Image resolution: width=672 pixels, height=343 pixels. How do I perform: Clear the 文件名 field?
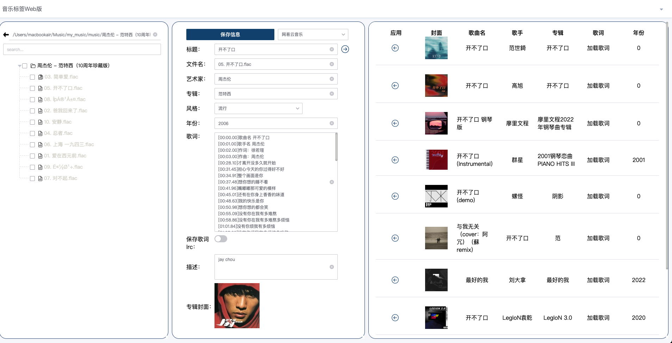point(332,64)
